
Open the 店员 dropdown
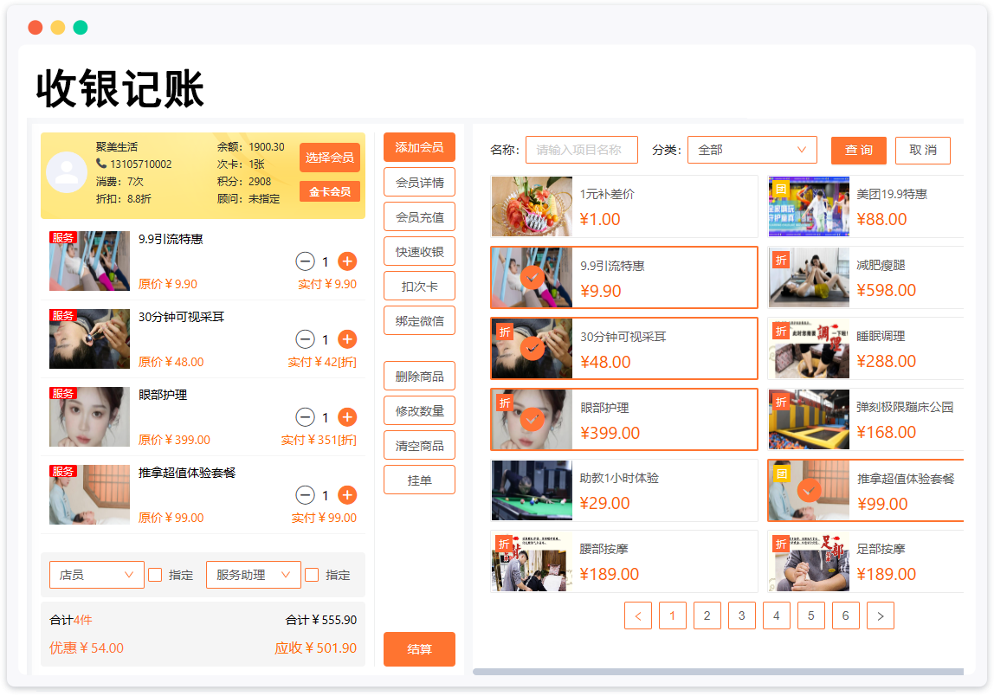tap(96, 575)
